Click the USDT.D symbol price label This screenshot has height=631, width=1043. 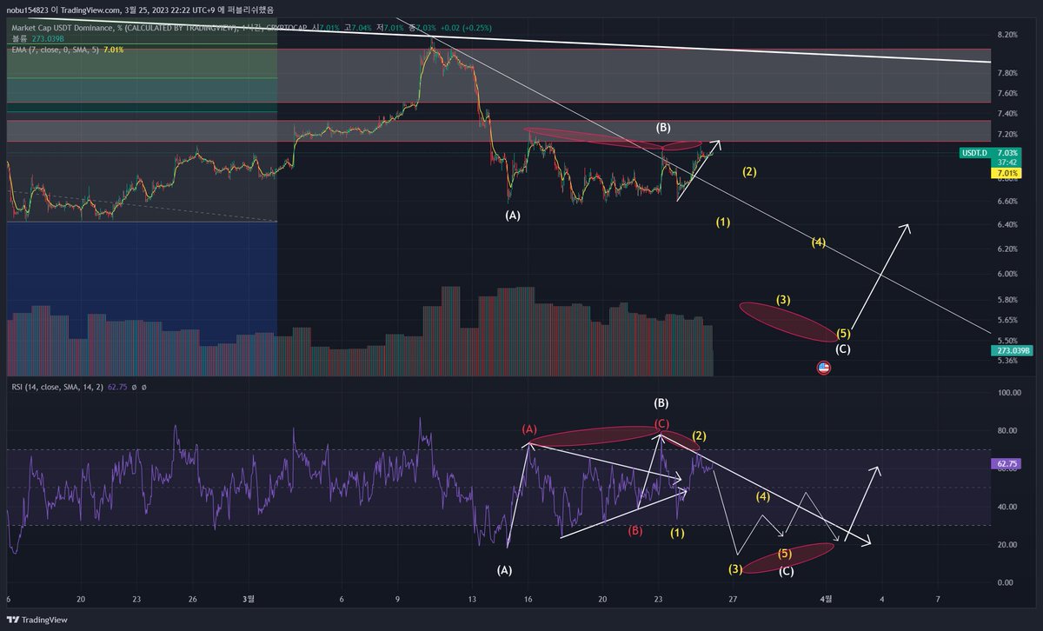click(976, 153)
